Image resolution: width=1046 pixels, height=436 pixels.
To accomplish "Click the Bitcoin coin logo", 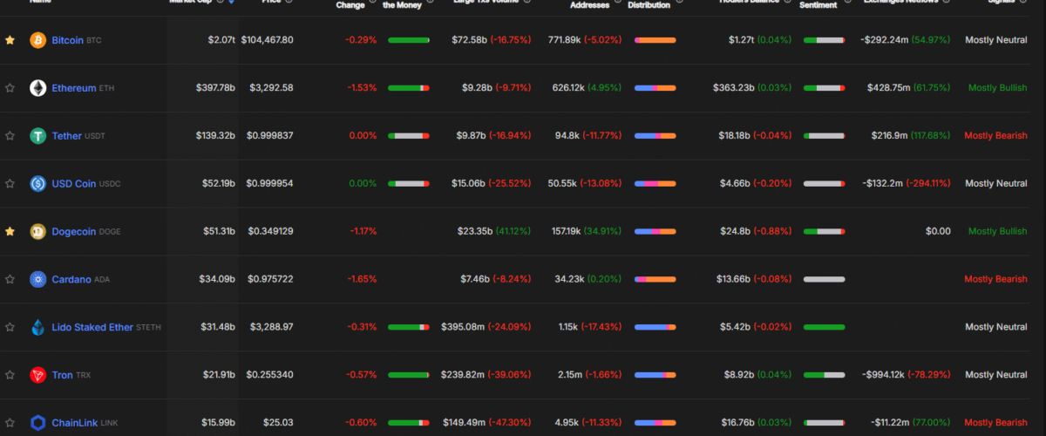I will 37,40.
